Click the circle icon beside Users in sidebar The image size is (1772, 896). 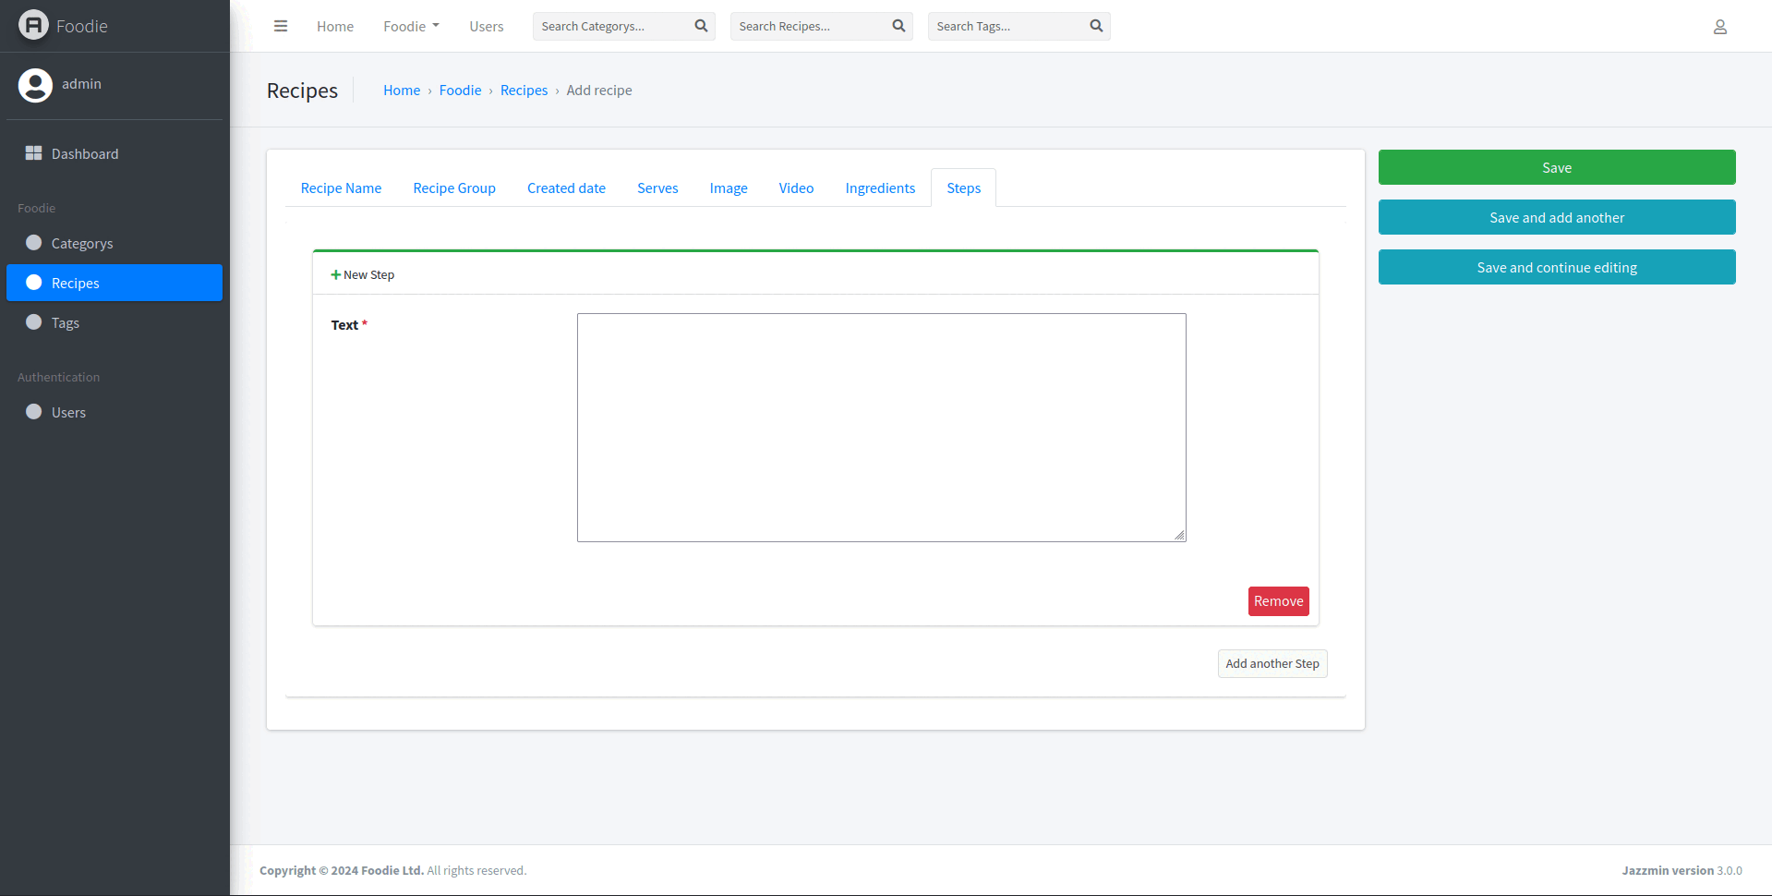point(34,412)
